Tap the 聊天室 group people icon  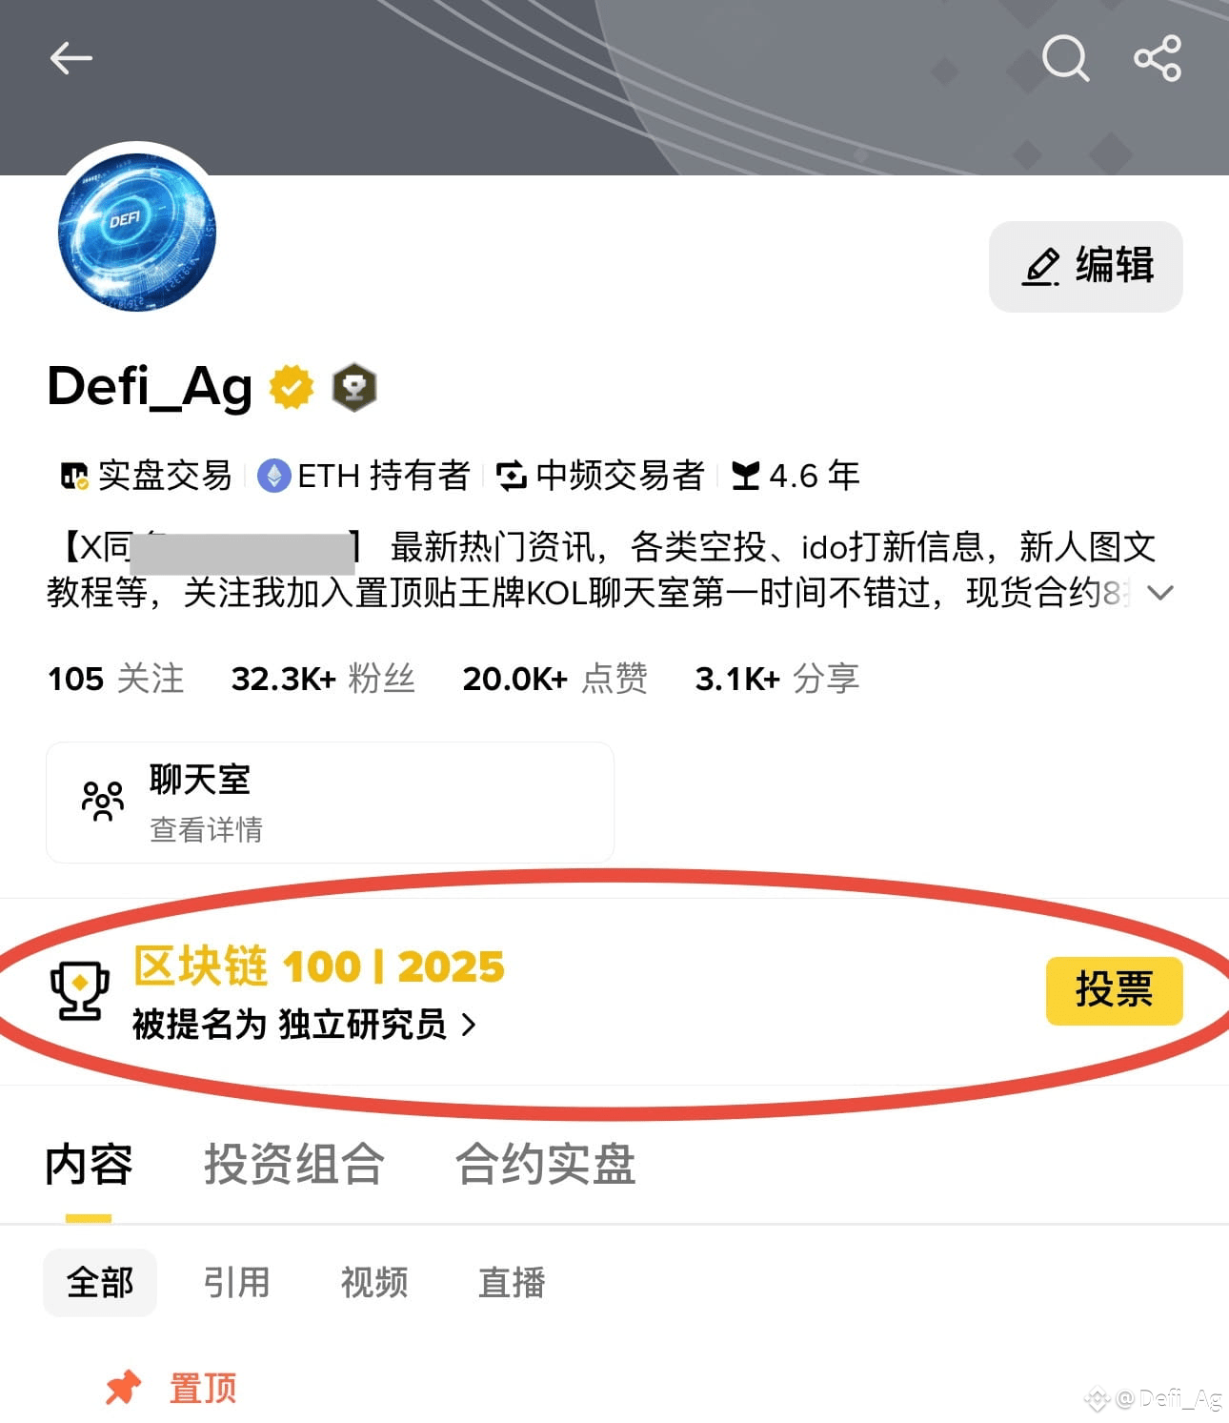pos(103,802)
